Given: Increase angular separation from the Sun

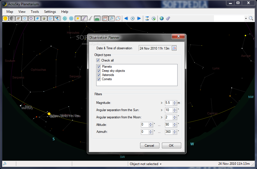Looking at the screenshot, I should (x=175, y=109).
